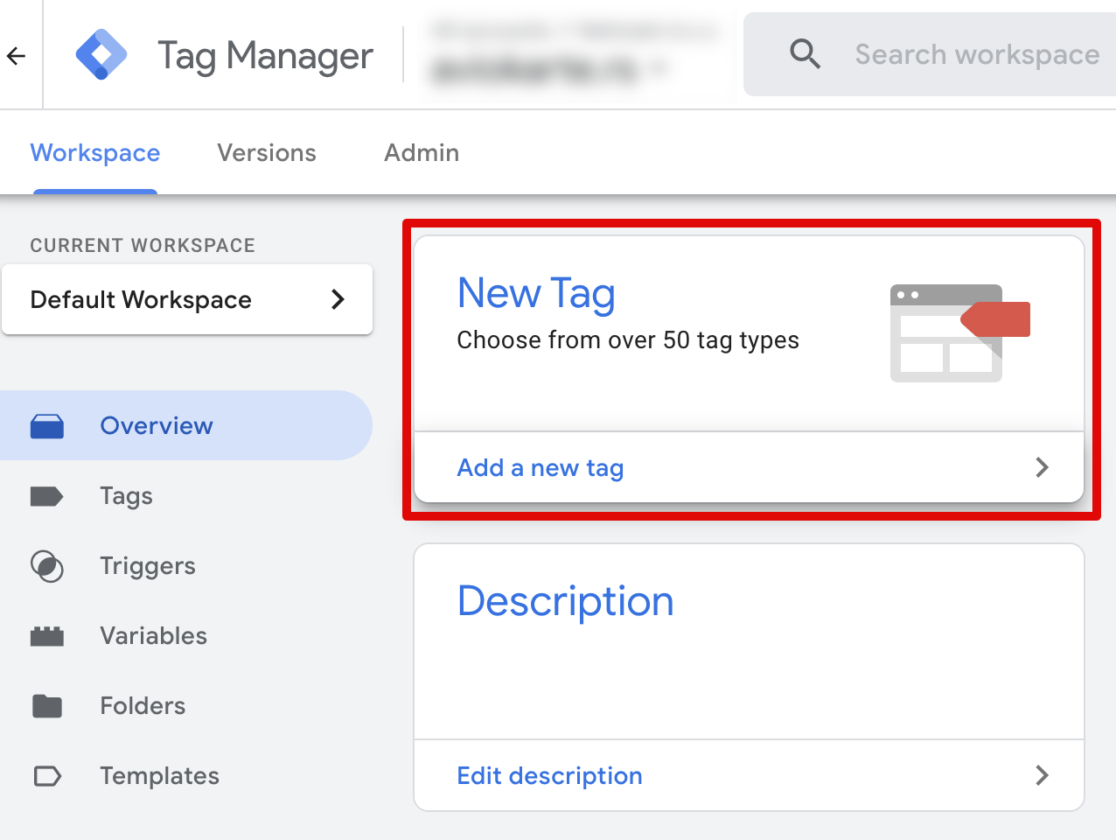Click the New Tag illustration
Image resolution: width=1116 pixels, height=840 pixels.
(959, 332)
